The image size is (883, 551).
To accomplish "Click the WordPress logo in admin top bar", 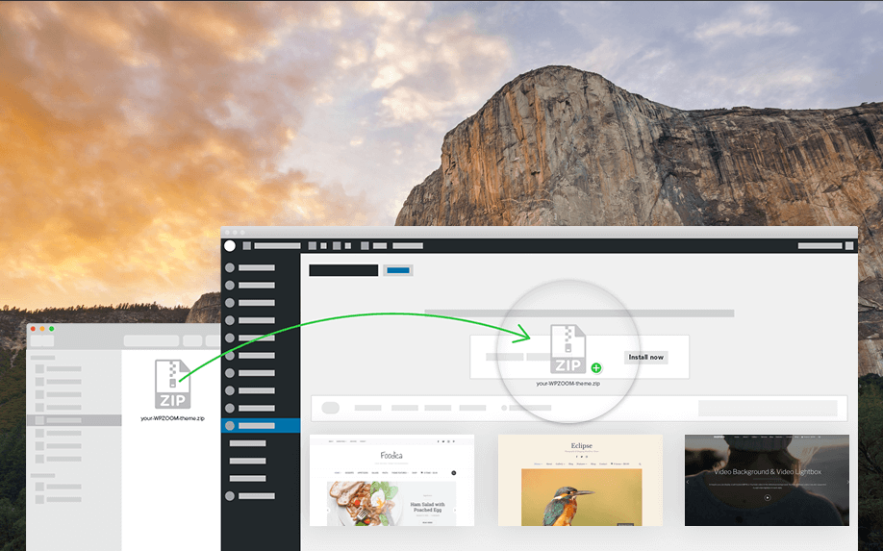I will click(230, 246).
